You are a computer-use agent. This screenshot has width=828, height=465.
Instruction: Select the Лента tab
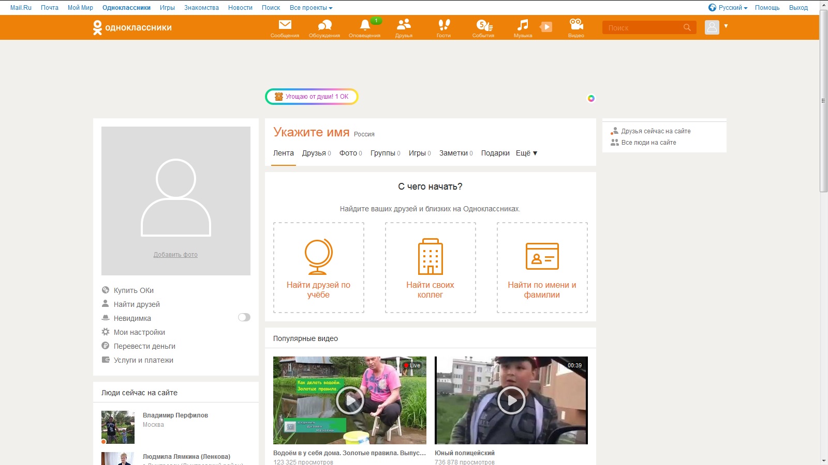[x=284, y=153]
